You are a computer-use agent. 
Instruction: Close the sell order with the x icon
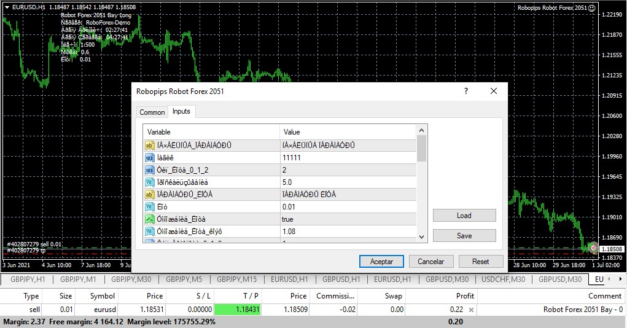(x=471, y=310)
